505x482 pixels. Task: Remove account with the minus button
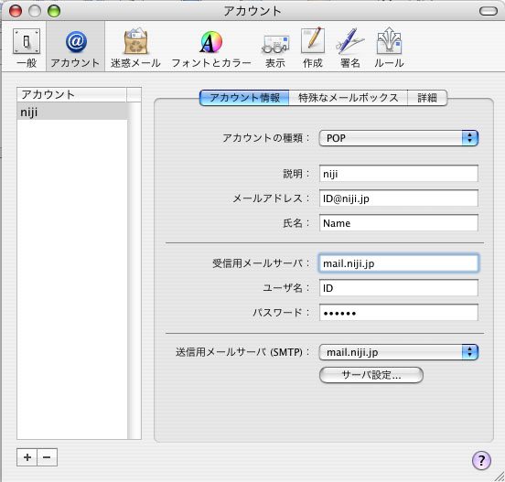coord(47,457)
